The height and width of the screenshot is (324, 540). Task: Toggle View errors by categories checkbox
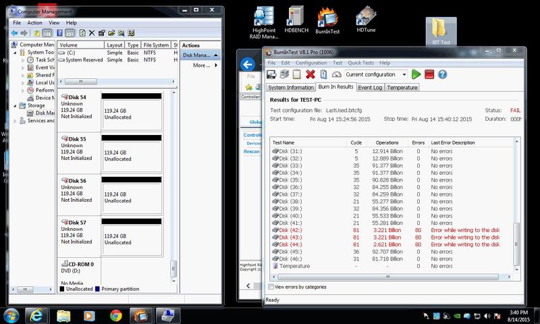[271, 287]
